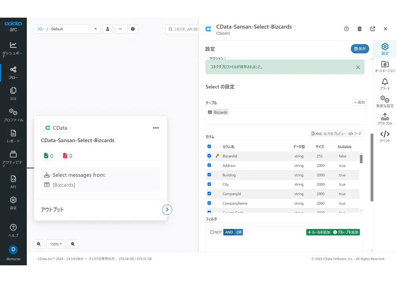Open the Dashboard (ダッシュボード) sidebar item
Image resolution: width=396 pixels, height=283 pixels.
(x=13, y=50)
